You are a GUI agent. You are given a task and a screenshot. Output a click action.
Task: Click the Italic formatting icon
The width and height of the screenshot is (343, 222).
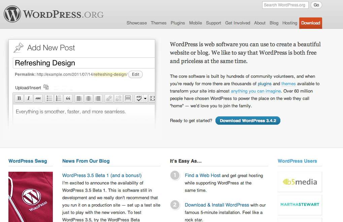[28, 98]
